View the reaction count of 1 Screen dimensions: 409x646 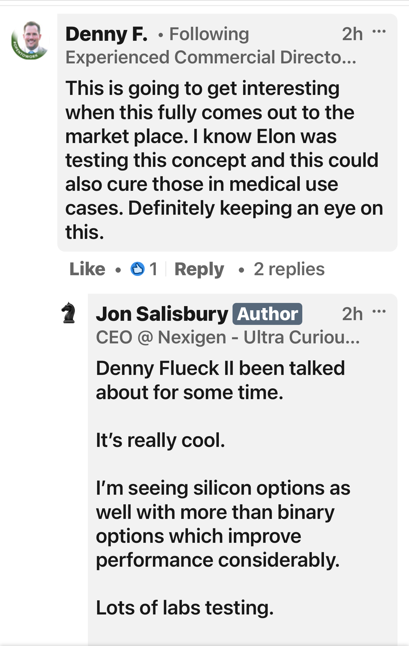(154, 269)
